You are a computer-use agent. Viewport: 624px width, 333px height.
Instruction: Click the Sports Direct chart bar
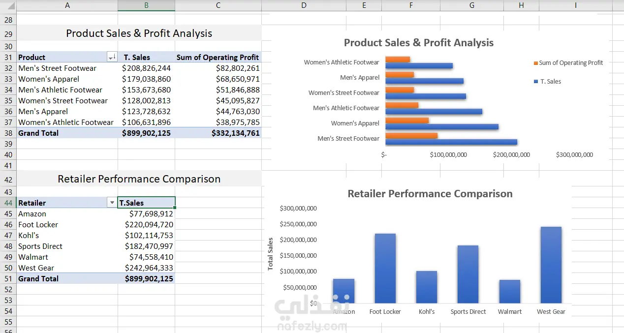[x=468, y=274]
